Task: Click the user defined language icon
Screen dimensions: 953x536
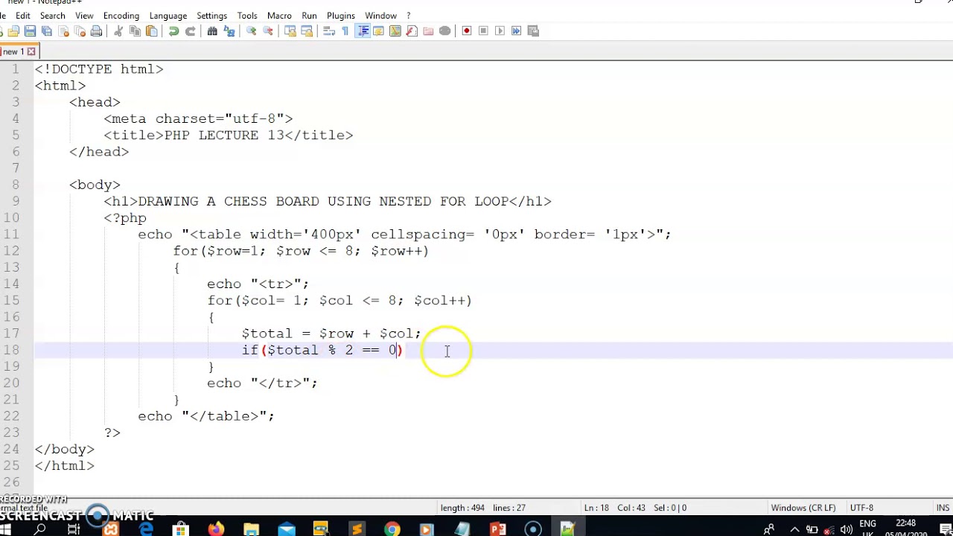Action: tap(378, 31)
